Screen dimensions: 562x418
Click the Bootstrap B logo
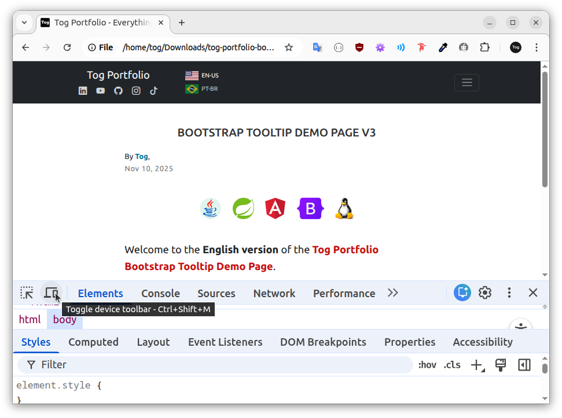[310, 208]
